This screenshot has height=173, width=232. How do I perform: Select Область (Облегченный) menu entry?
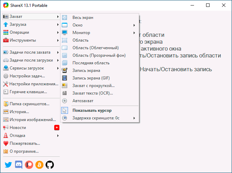[x=100, y=48]
